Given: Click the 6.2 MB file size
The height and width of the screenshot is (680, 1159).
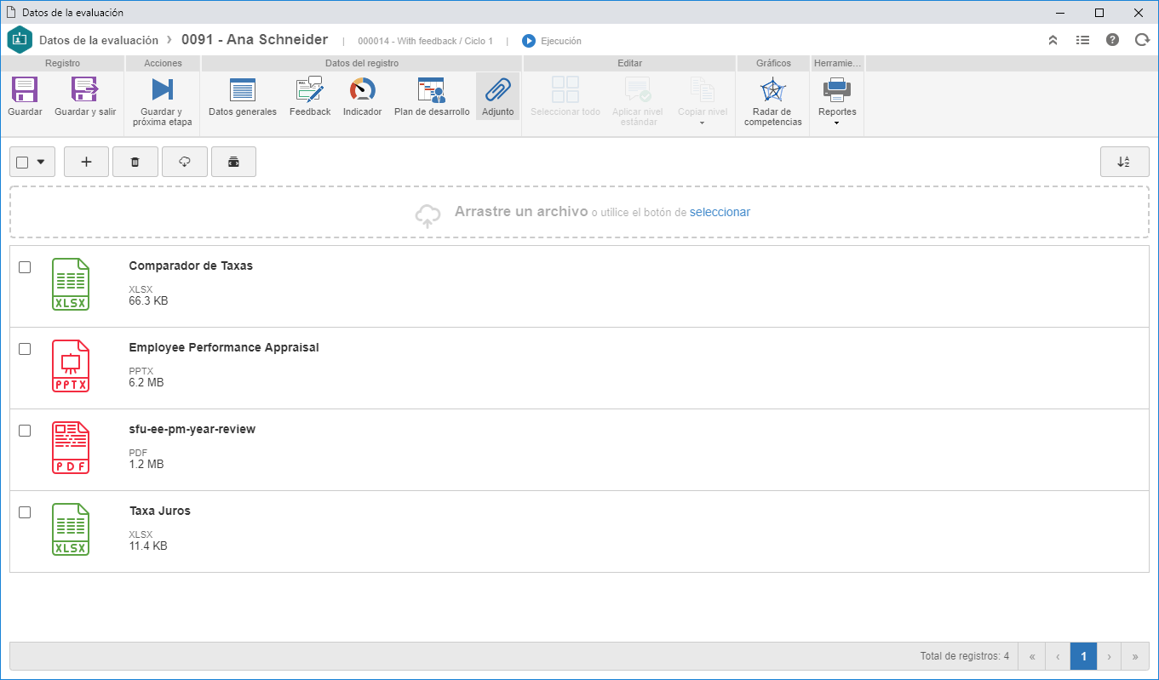Looking at the screenshot, I should 146,382.
